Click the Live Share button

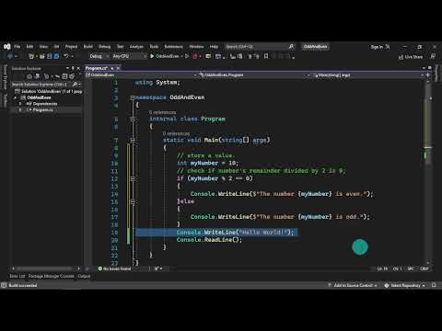pos(411,57)
